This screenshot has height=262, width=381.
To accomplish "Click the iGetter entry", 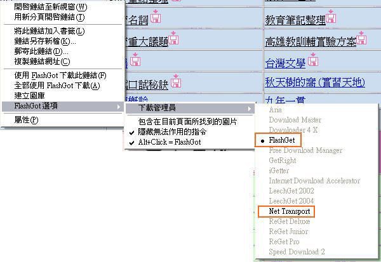I will (279, 171).
